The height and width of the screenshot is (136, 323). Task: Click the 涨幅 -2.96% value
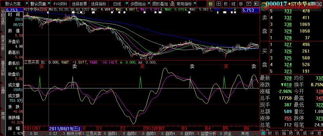point(284,91)
